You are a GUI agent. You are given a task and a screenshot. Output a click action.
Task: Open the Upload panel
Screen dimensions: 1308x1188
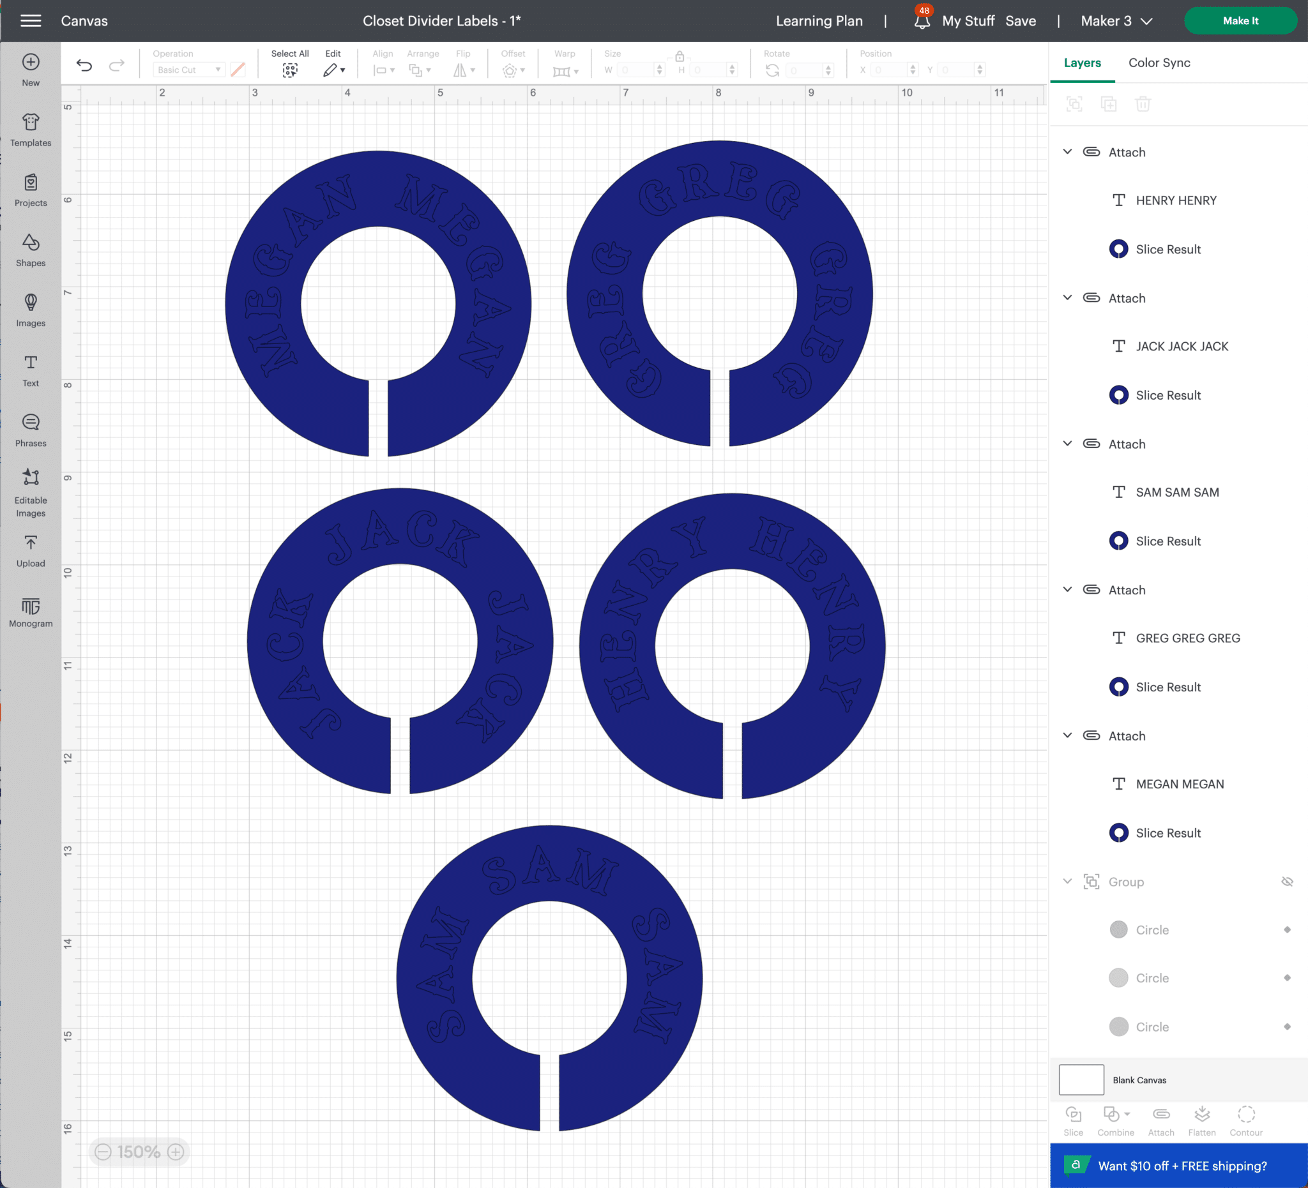coord(31,550)
